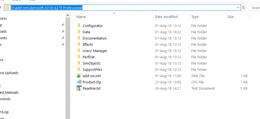Select the 'SimObjects' file name
The image size is (260, 119).
point(91,63)
